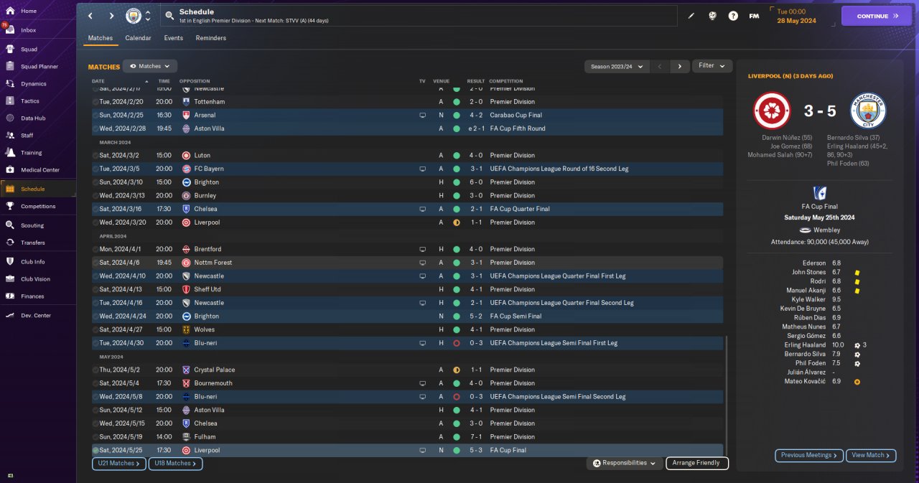
Task: Open the Blu-neri 2024/4/30 match row
Action: point(408,343)
